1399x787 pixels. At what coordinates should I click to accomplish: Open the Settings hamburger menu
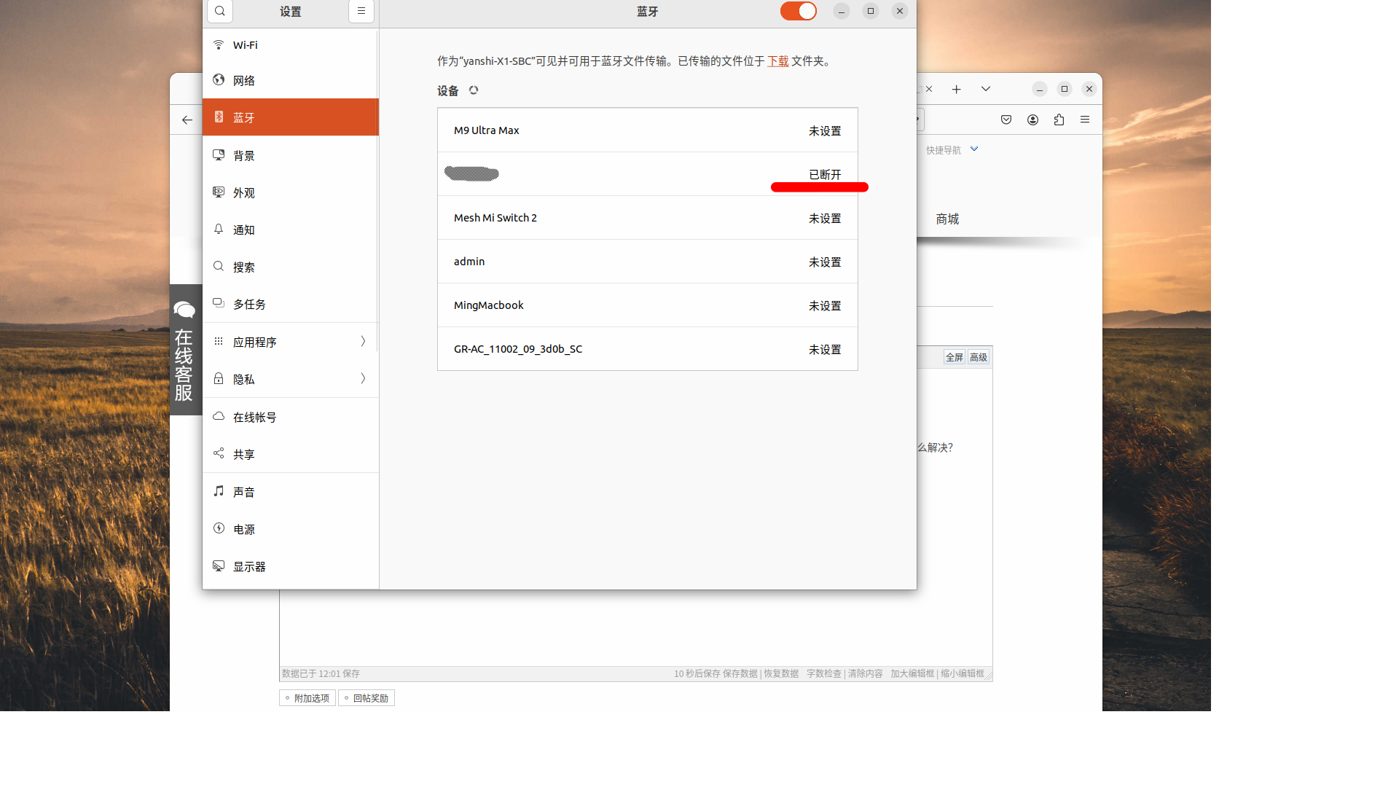pos(361,11)
